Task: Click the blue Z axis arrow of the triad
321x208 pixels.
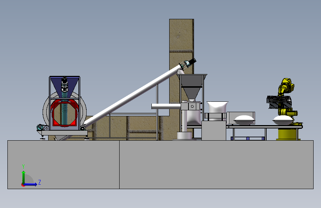Action: click(x=31, y=184)
